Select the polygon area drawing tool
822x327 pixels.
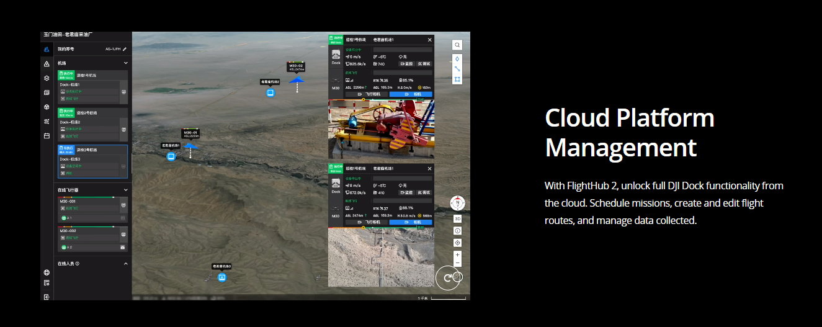coord(457,79)
